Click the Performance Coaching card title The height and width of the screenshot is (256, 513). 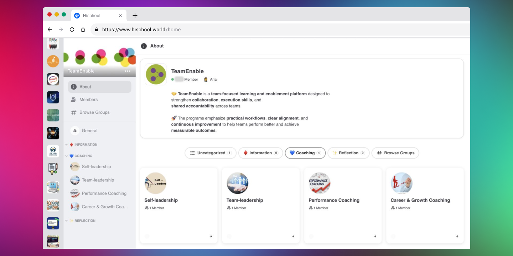334,200
